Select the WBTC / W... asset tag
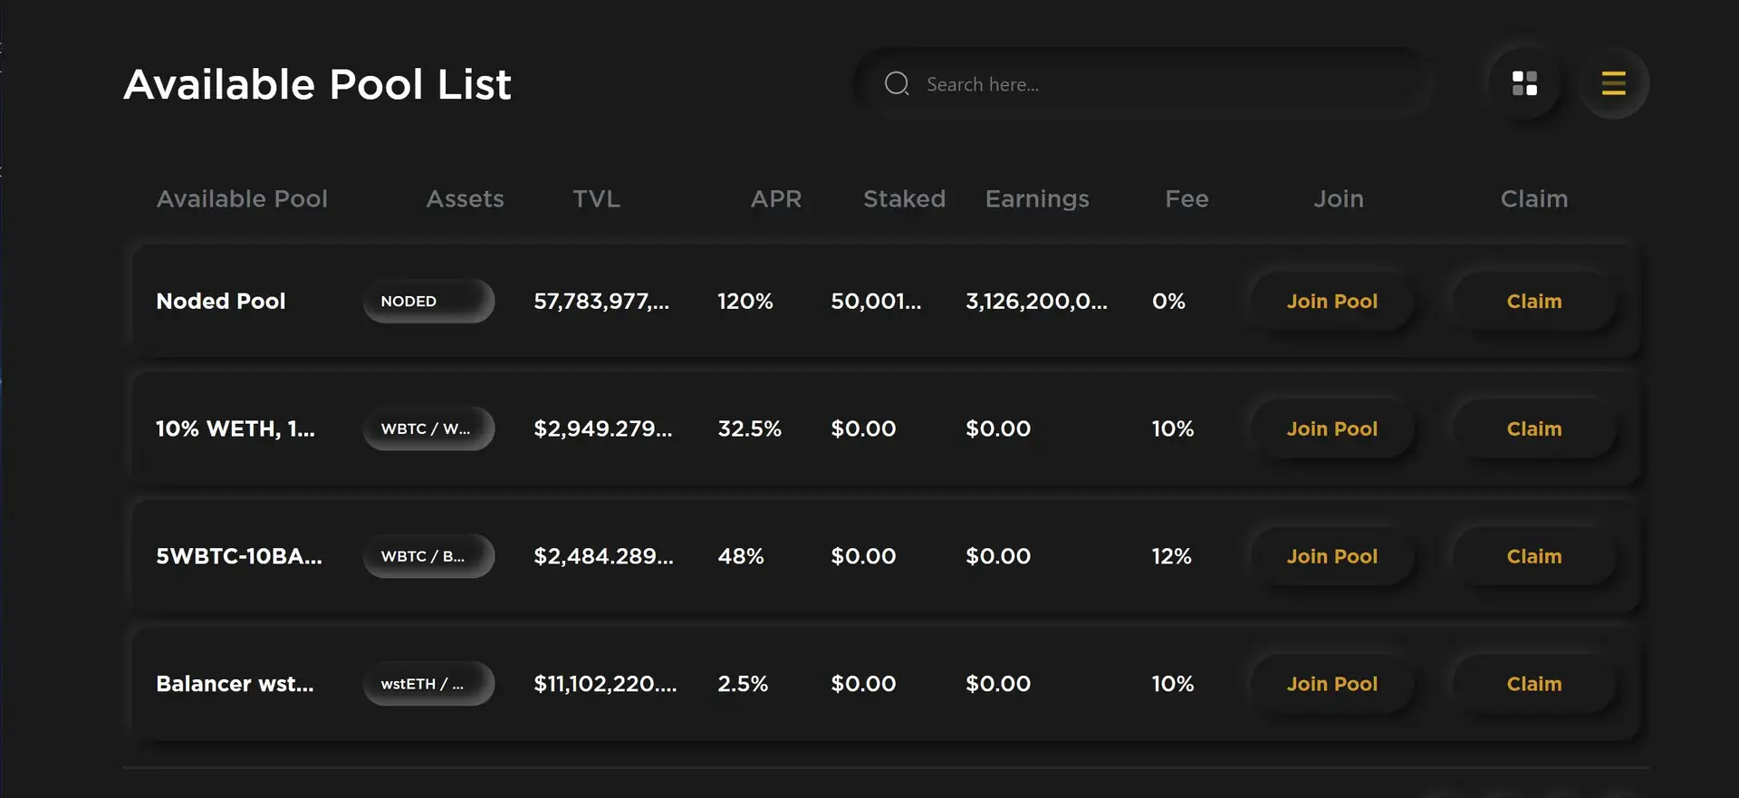 pos(428,429)
